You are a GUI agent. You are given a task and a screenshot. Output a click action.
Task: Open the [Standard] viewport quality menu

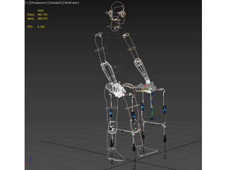coord(55,3)
